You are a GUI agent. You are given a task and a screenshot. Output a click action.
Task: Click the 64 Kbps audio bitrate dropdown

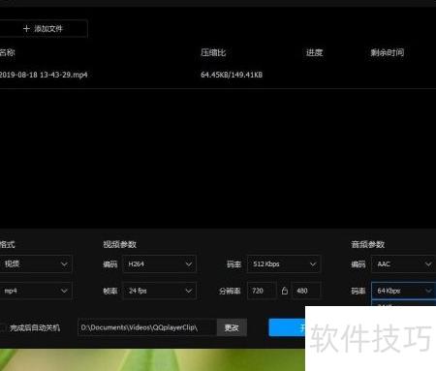point(404,291)
